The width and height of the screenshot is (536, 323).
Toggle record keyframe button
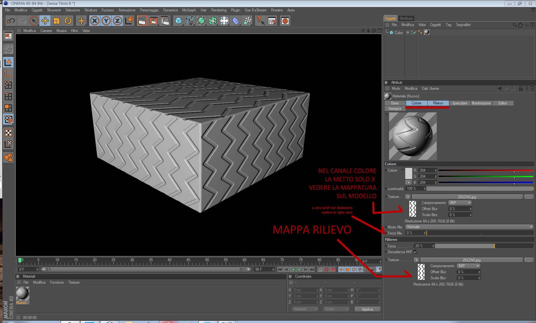[x=320, y=269]
